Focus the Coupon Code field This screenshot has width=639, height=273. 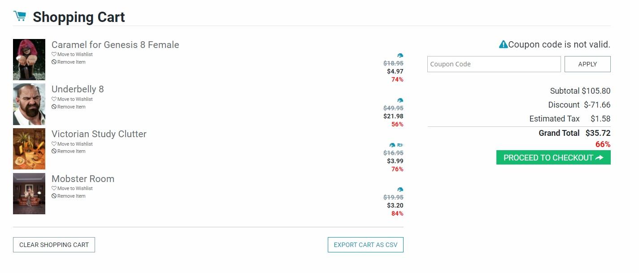click(494, 64)
